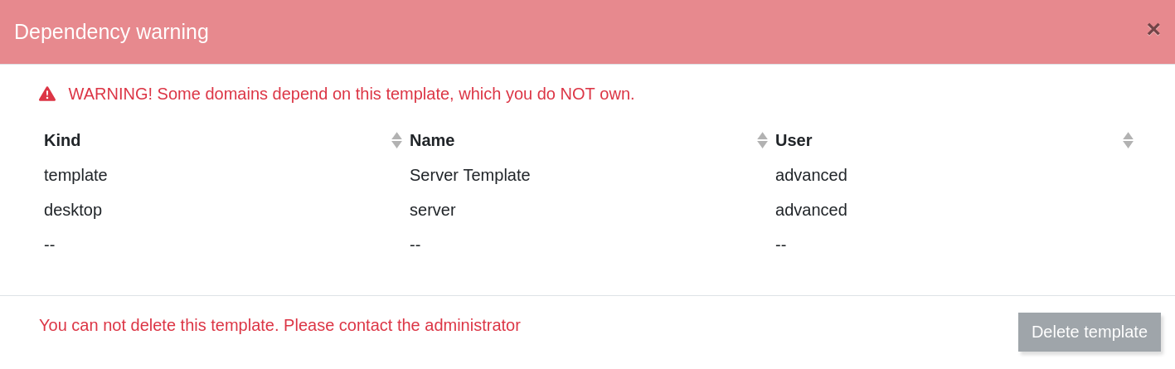Close the Dependency warning dialog
This screenshot has height=369, width=1175.
1153,30
